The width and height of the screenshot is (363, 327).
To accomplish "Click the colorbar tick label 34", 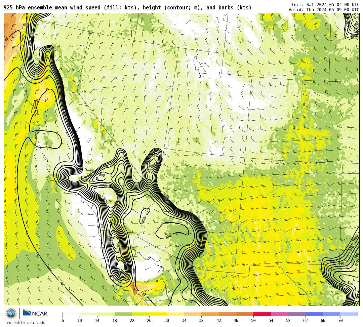I will [x=184, y=321].
